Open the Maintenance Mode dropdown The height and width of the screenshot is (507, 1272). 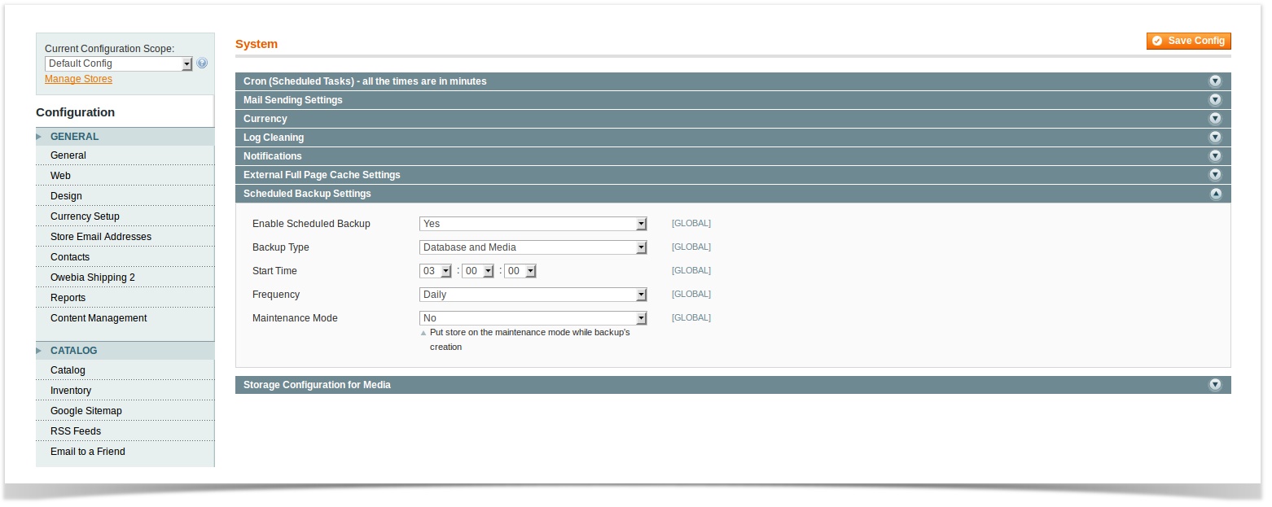click(533, 318)
